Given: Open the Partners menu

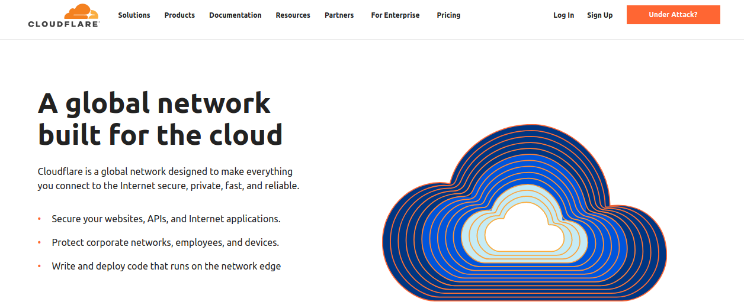Looking at the screenshot, I should coord(339,15).
